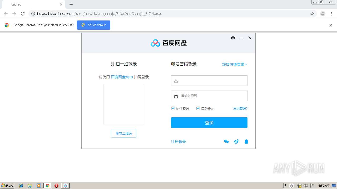View site information icon in address bar

(x=33, y=14)
